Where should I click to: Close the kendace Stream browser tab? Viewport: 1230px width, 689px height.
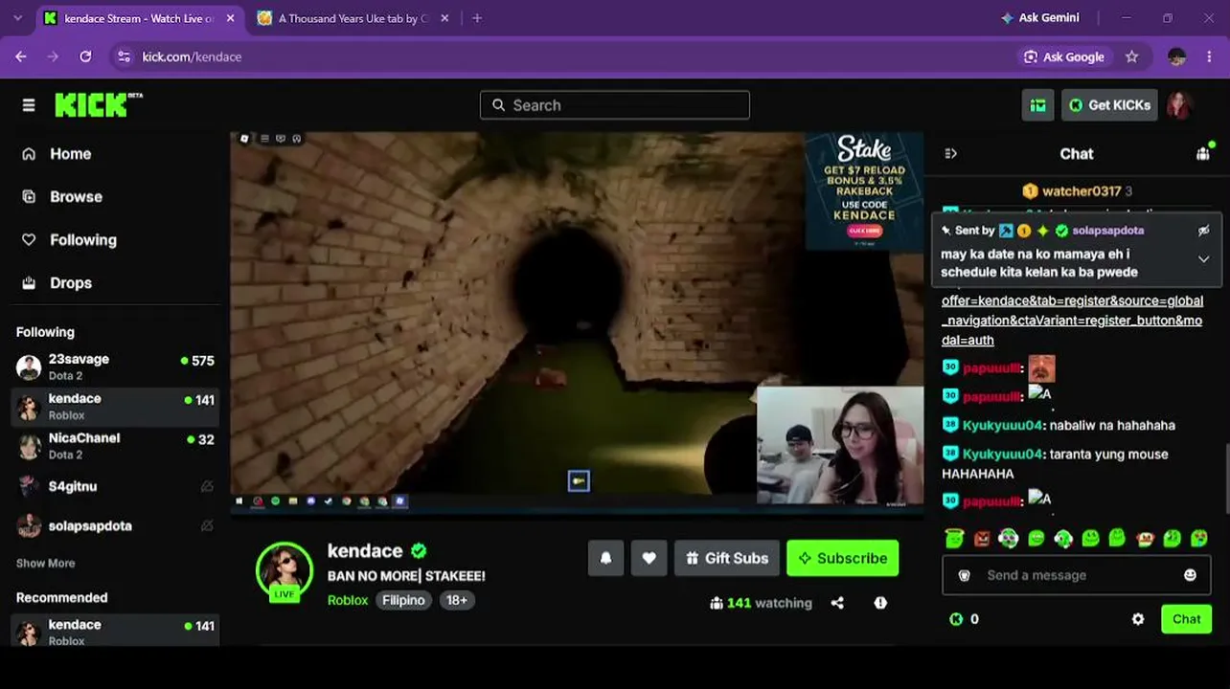coord(230,18)
